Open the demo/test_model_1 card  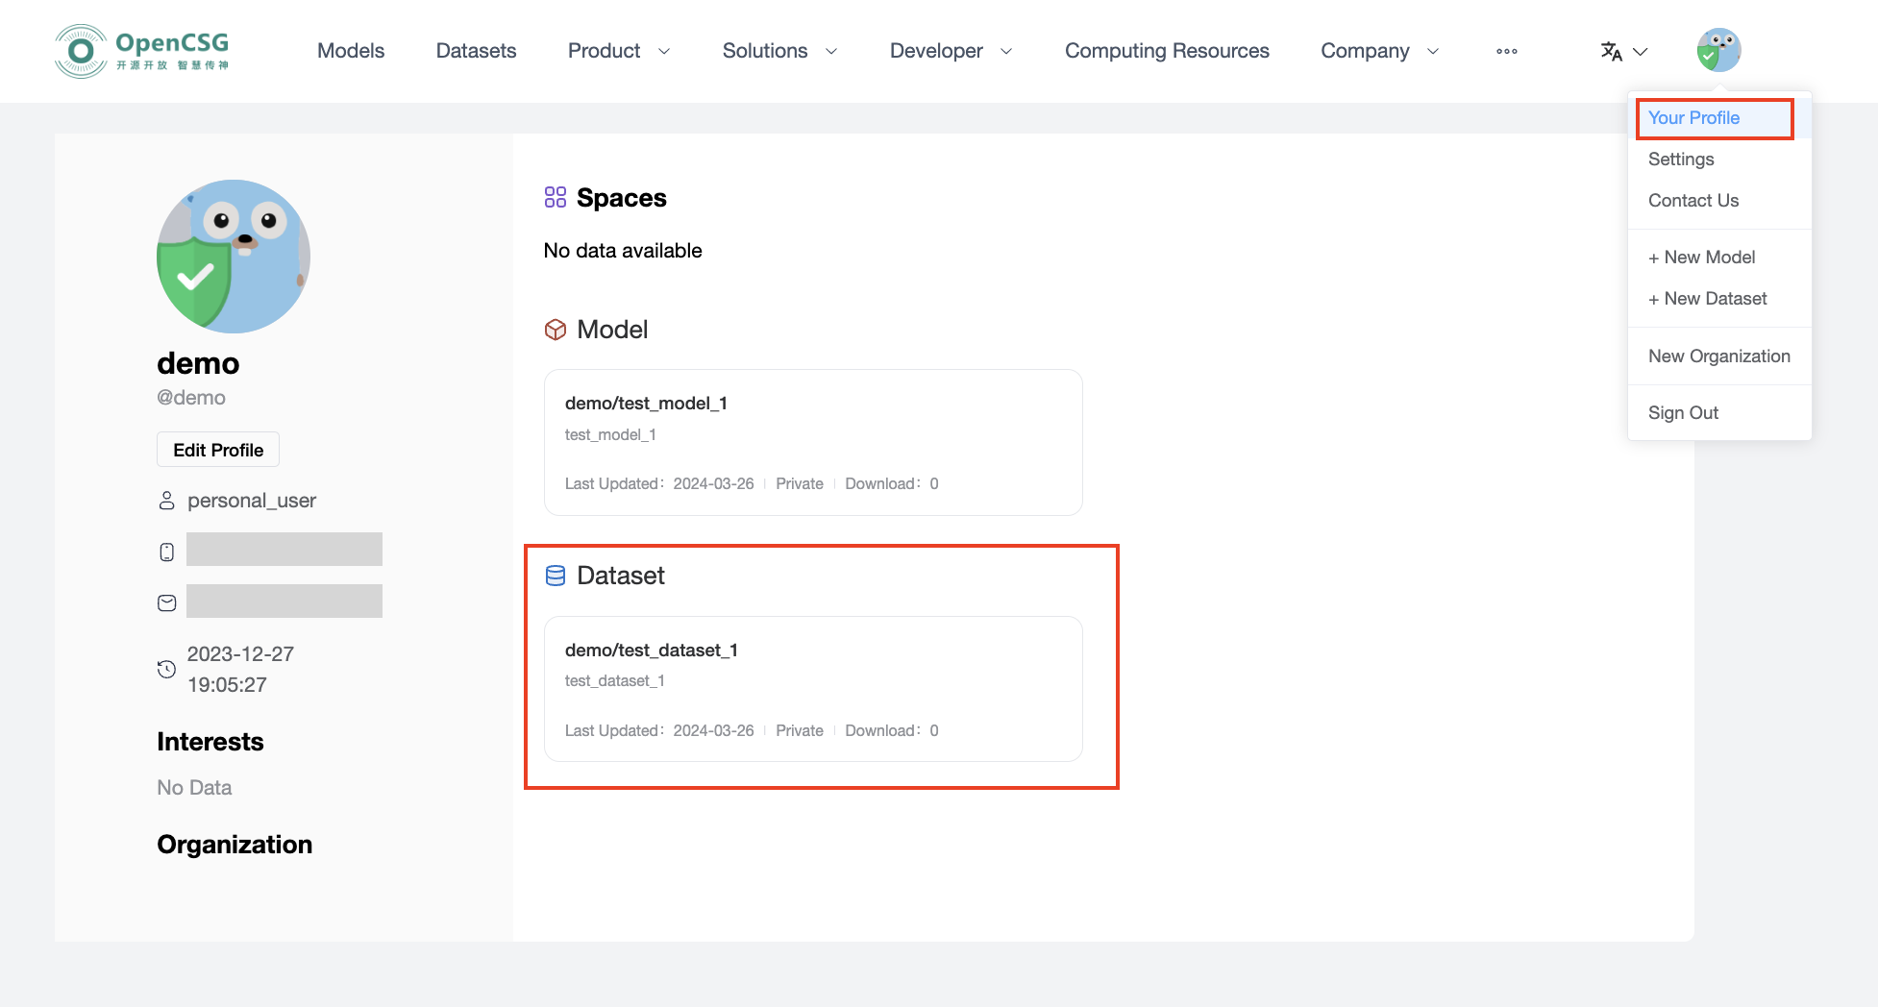pos(813,442)
